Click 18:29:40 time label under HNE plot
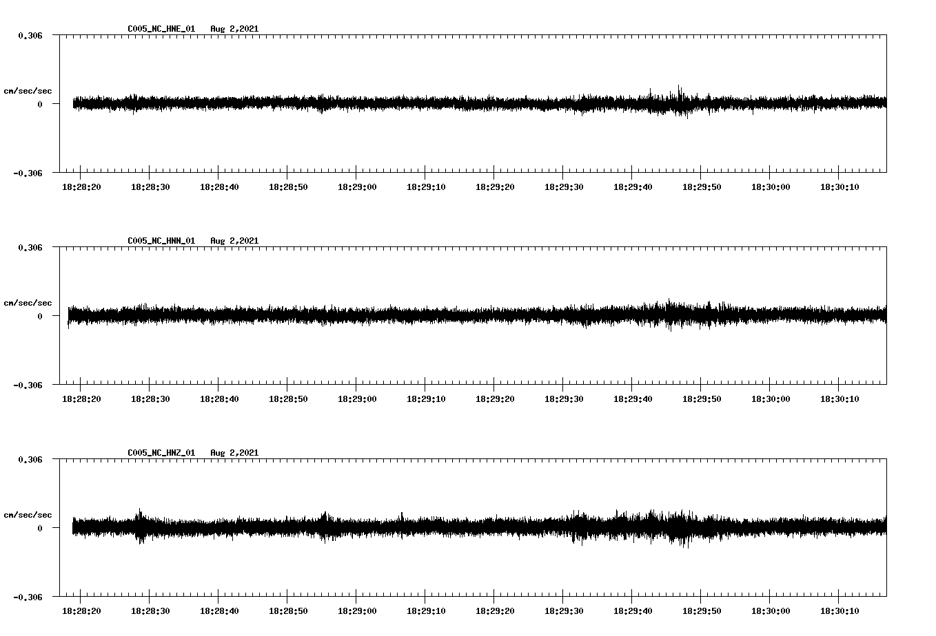 [x=633, y=187]
